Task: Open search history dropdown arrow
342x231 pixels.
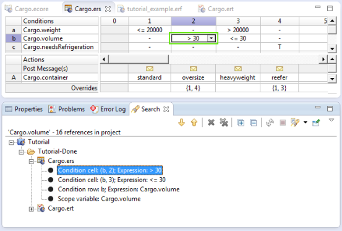Action: pos(306,123)
